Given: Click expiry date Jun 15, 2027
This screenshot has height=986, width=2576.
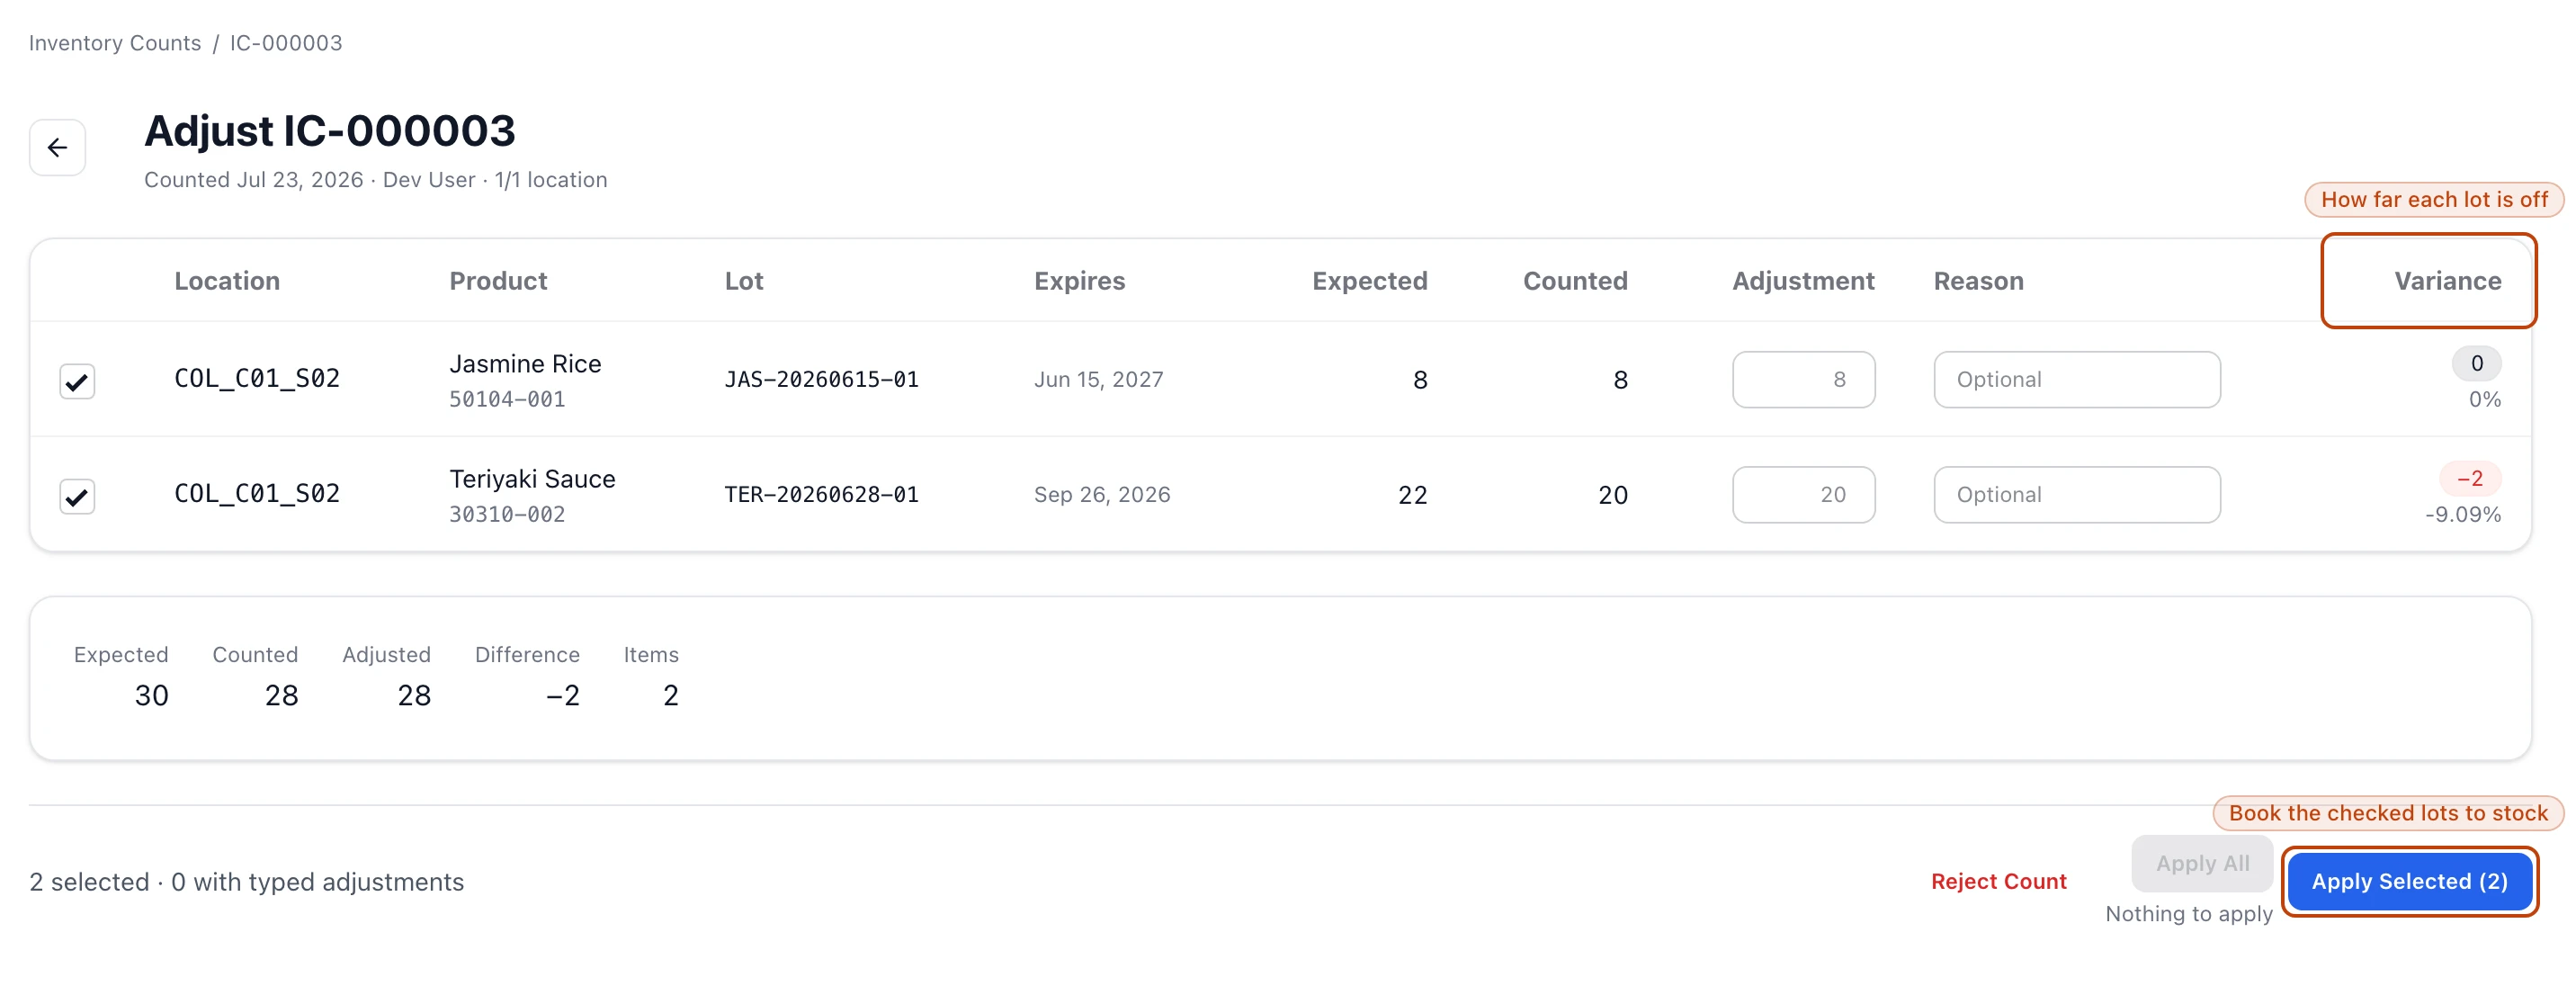Looking at the screenshot, I should tap(1098, 379).
